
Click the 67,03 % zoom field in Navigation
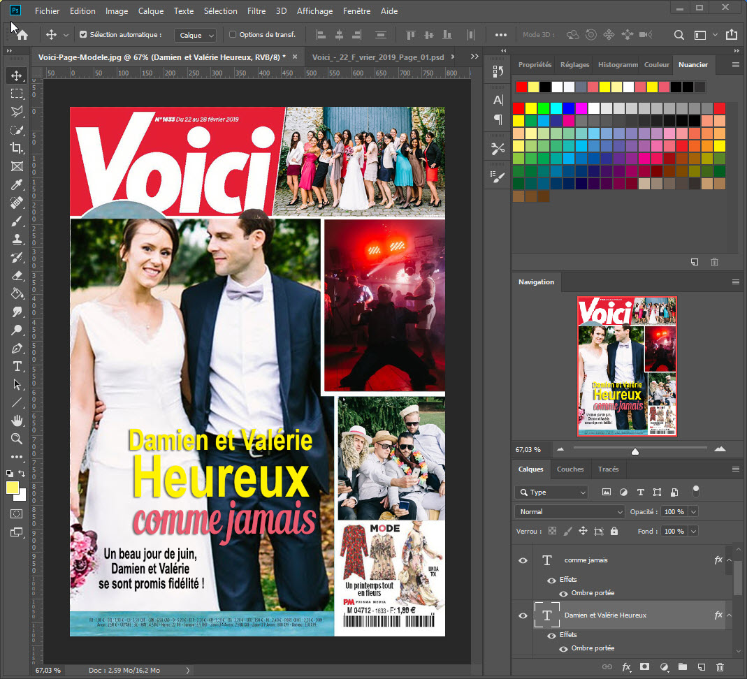coord(528,449)
